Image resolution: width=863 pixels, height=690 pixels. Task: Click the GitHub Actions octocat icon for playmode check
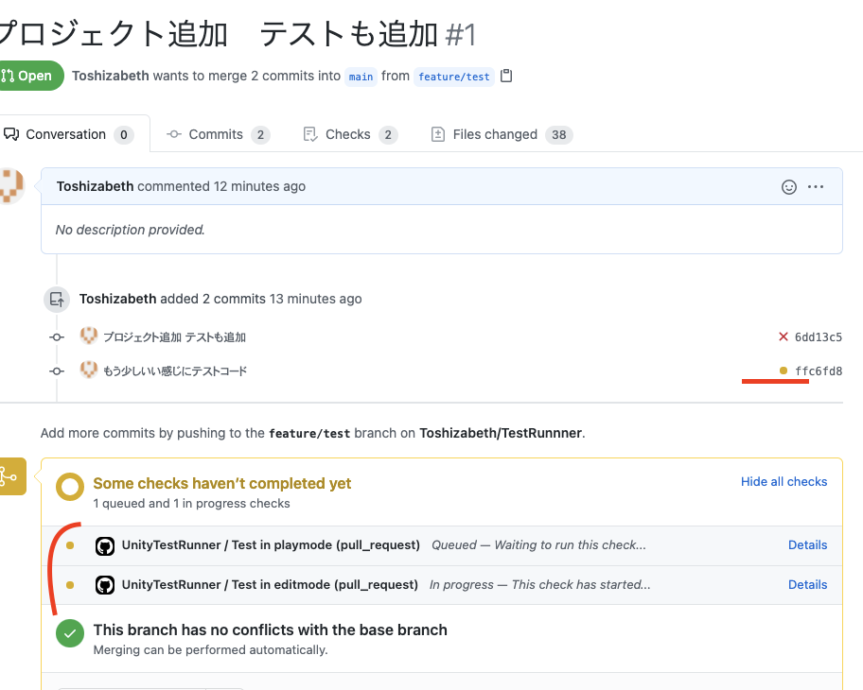[x=105, y=544]
